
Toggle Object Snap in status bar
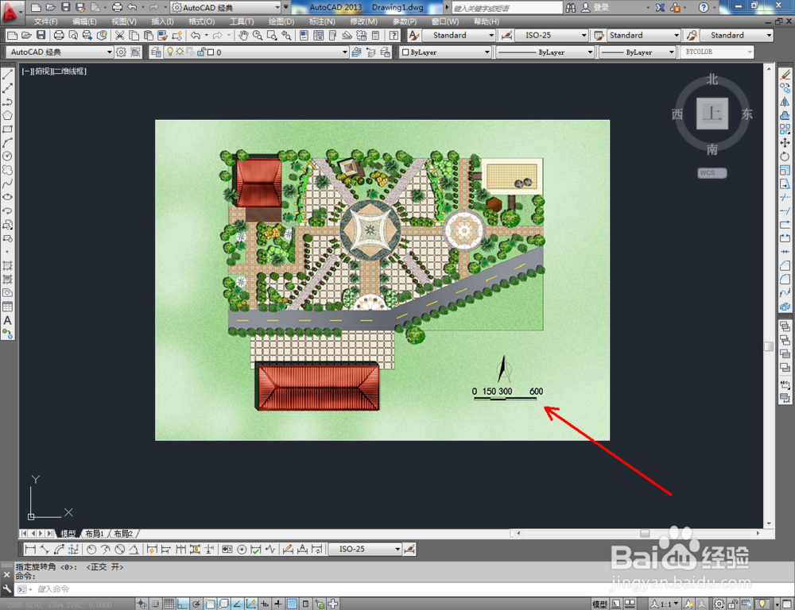(210, 604)
